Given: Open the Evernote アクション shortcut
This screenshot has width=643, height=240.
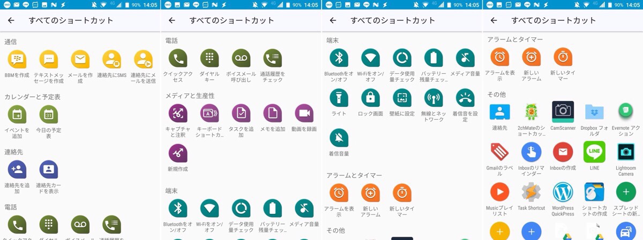Looking at the screenshot, I should coord(626,112).
